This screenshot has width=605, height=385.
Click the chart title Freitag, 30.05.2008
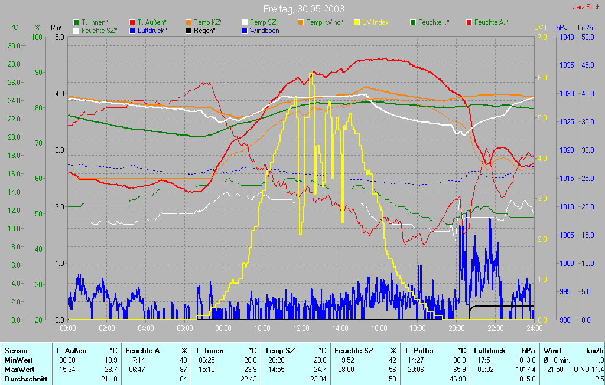tap(304, 9)
